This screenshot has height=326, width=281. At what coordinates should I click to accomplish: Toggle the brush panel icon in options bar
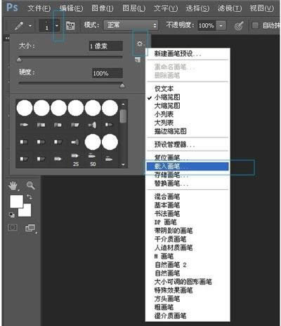pyautogui.click(x=70, y=25)
